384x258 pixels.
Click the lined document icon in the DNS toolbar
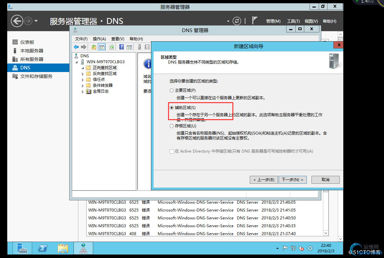[147, 47]
